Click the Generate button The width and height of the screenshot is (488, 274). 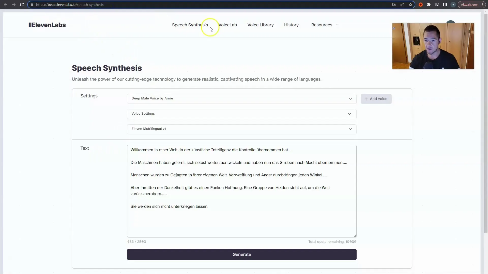pyautogui.click(x=242, y=254)
